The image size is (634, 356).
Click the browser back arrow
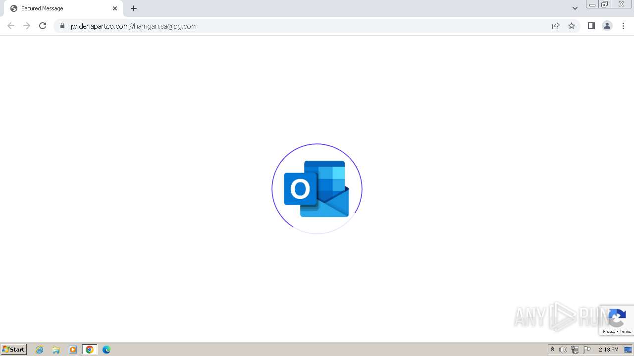[11, 26]
